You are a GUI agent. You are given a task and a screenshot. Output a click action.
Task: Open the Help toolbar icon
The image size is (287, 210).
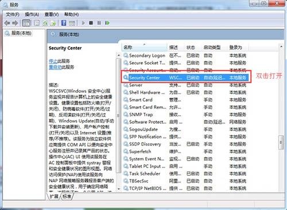pos(64,23)
